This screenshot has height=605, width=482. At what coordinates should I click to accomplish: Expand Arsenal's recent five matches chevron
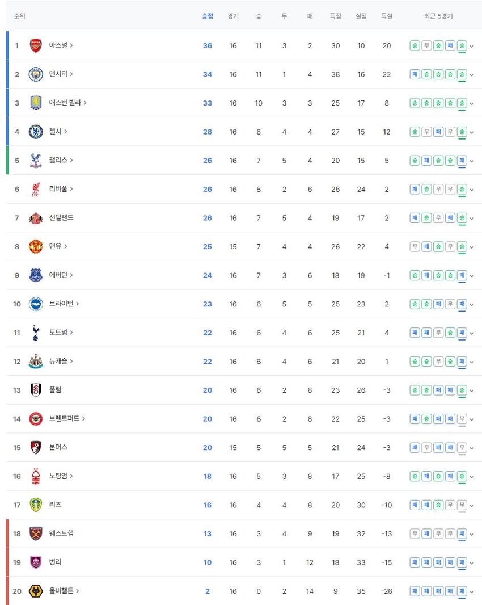472,46
